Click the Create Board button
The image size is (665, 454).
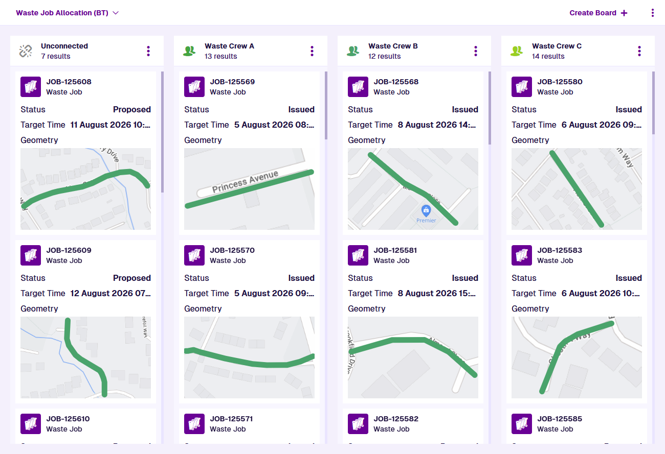(x=598, y=13)
